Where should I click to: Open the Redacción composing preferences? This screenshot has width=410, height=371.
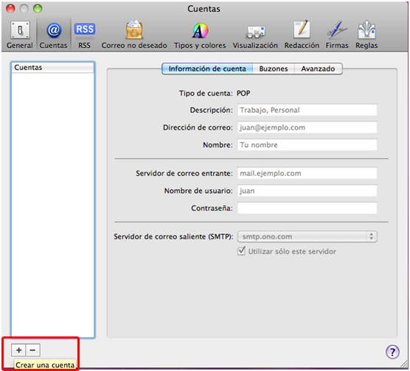click(302, 35)
